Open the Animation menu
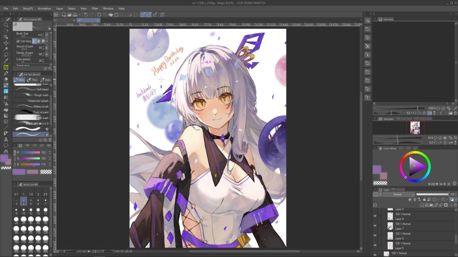Viewport: 458px width, 257px height. point(44,8)
